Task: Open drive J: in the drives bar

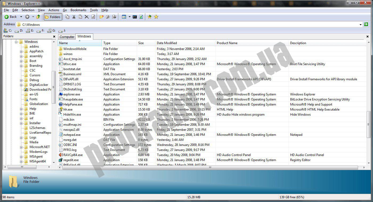Action: [62, 31]
